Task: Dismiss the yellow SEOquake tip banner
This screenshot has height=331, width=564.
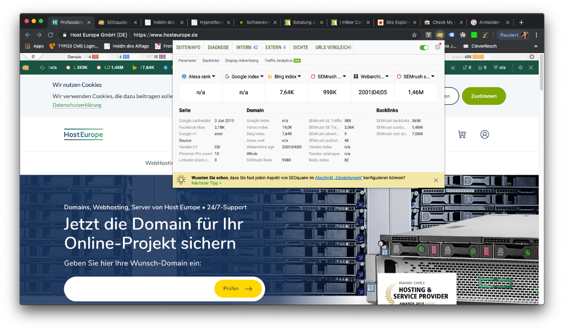Action: pyautogui.click(x=436, y=180)
